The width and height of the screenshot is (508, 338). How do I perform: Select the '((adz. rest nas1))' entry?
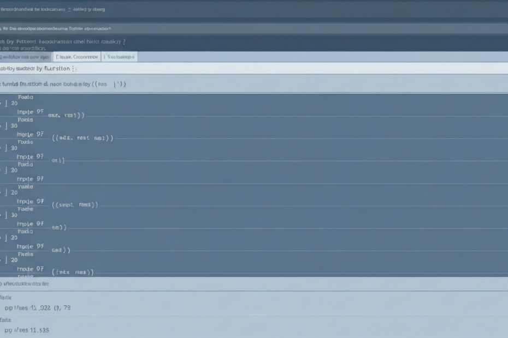[x=82, y=138]
